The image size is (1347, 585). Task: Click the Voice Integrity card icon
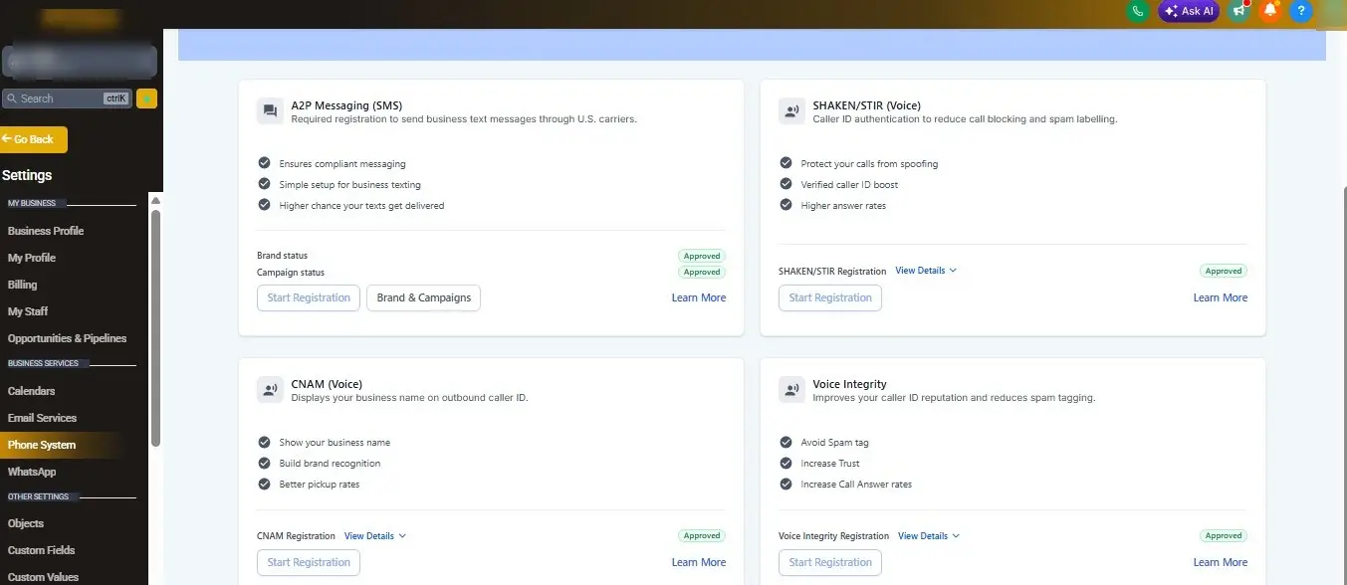pyautogui.click(x=791, y=390)
